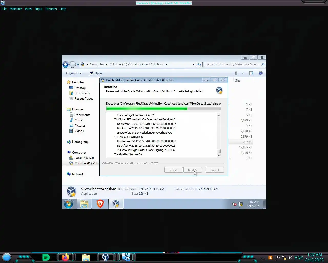The height and width of the screenshot is (263, 328).
Task: Click the guest Windows Start orb
Action: tap(68, 204)
